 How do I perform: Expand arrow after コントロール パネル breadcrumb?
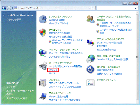pyautogui.click(x=43, y=8)
